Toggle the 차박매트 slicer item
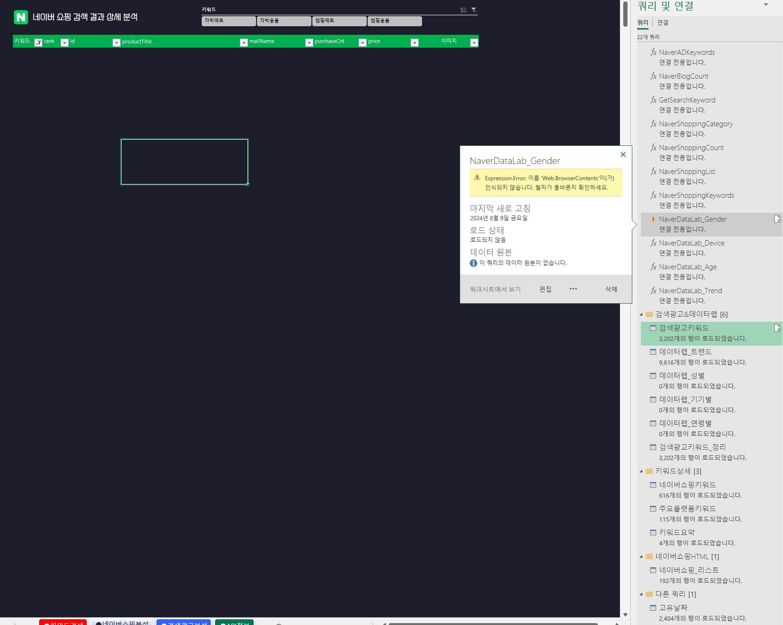Screen dimensions: 783x625 [x=228, y=21]
